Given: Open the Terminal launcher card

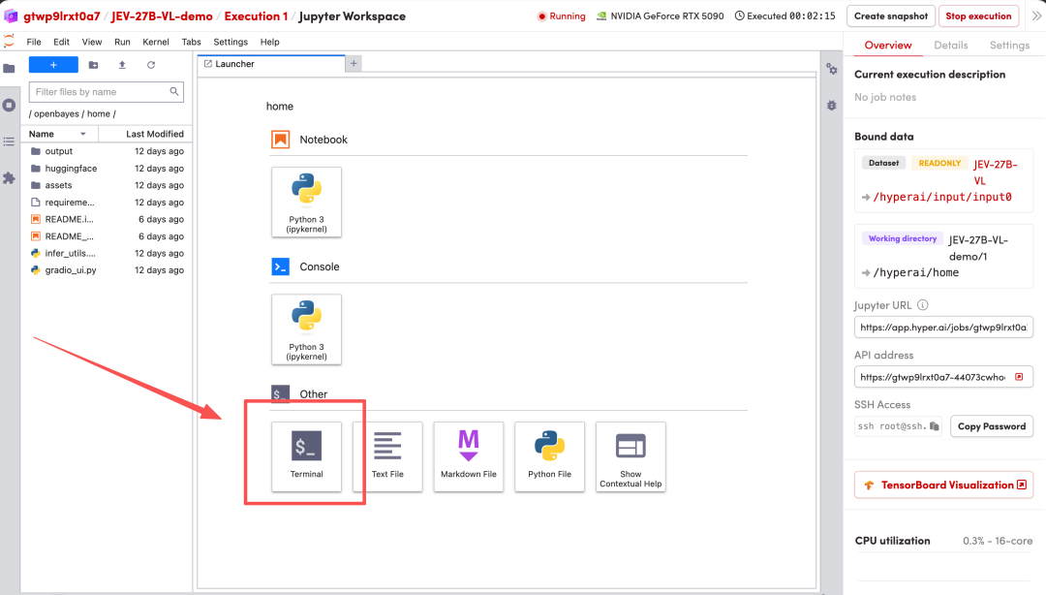Looking at the screenshot, I should (x=306, y=456).
